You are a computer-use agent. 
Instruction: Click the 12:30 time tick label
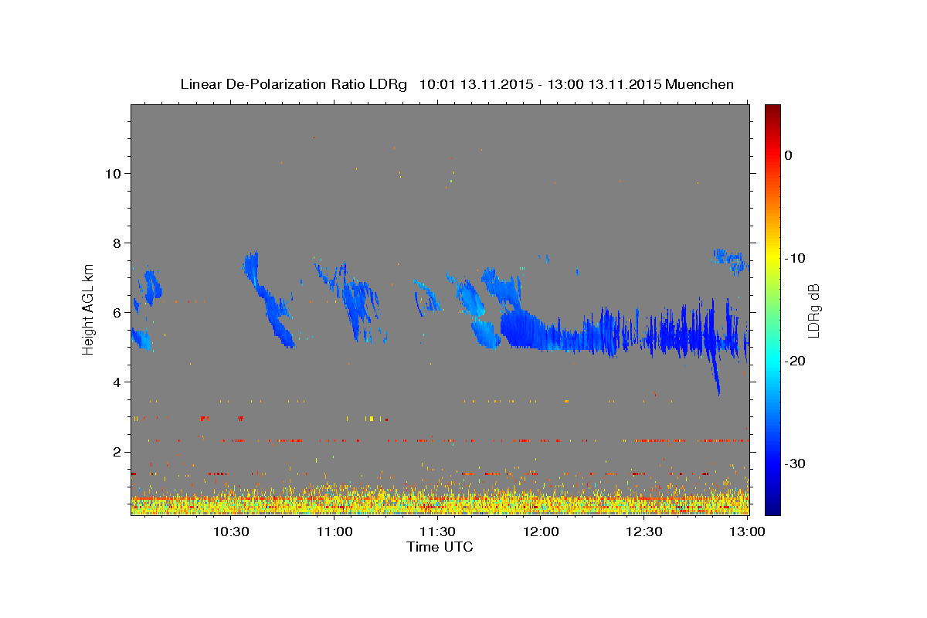click(643, 531)
